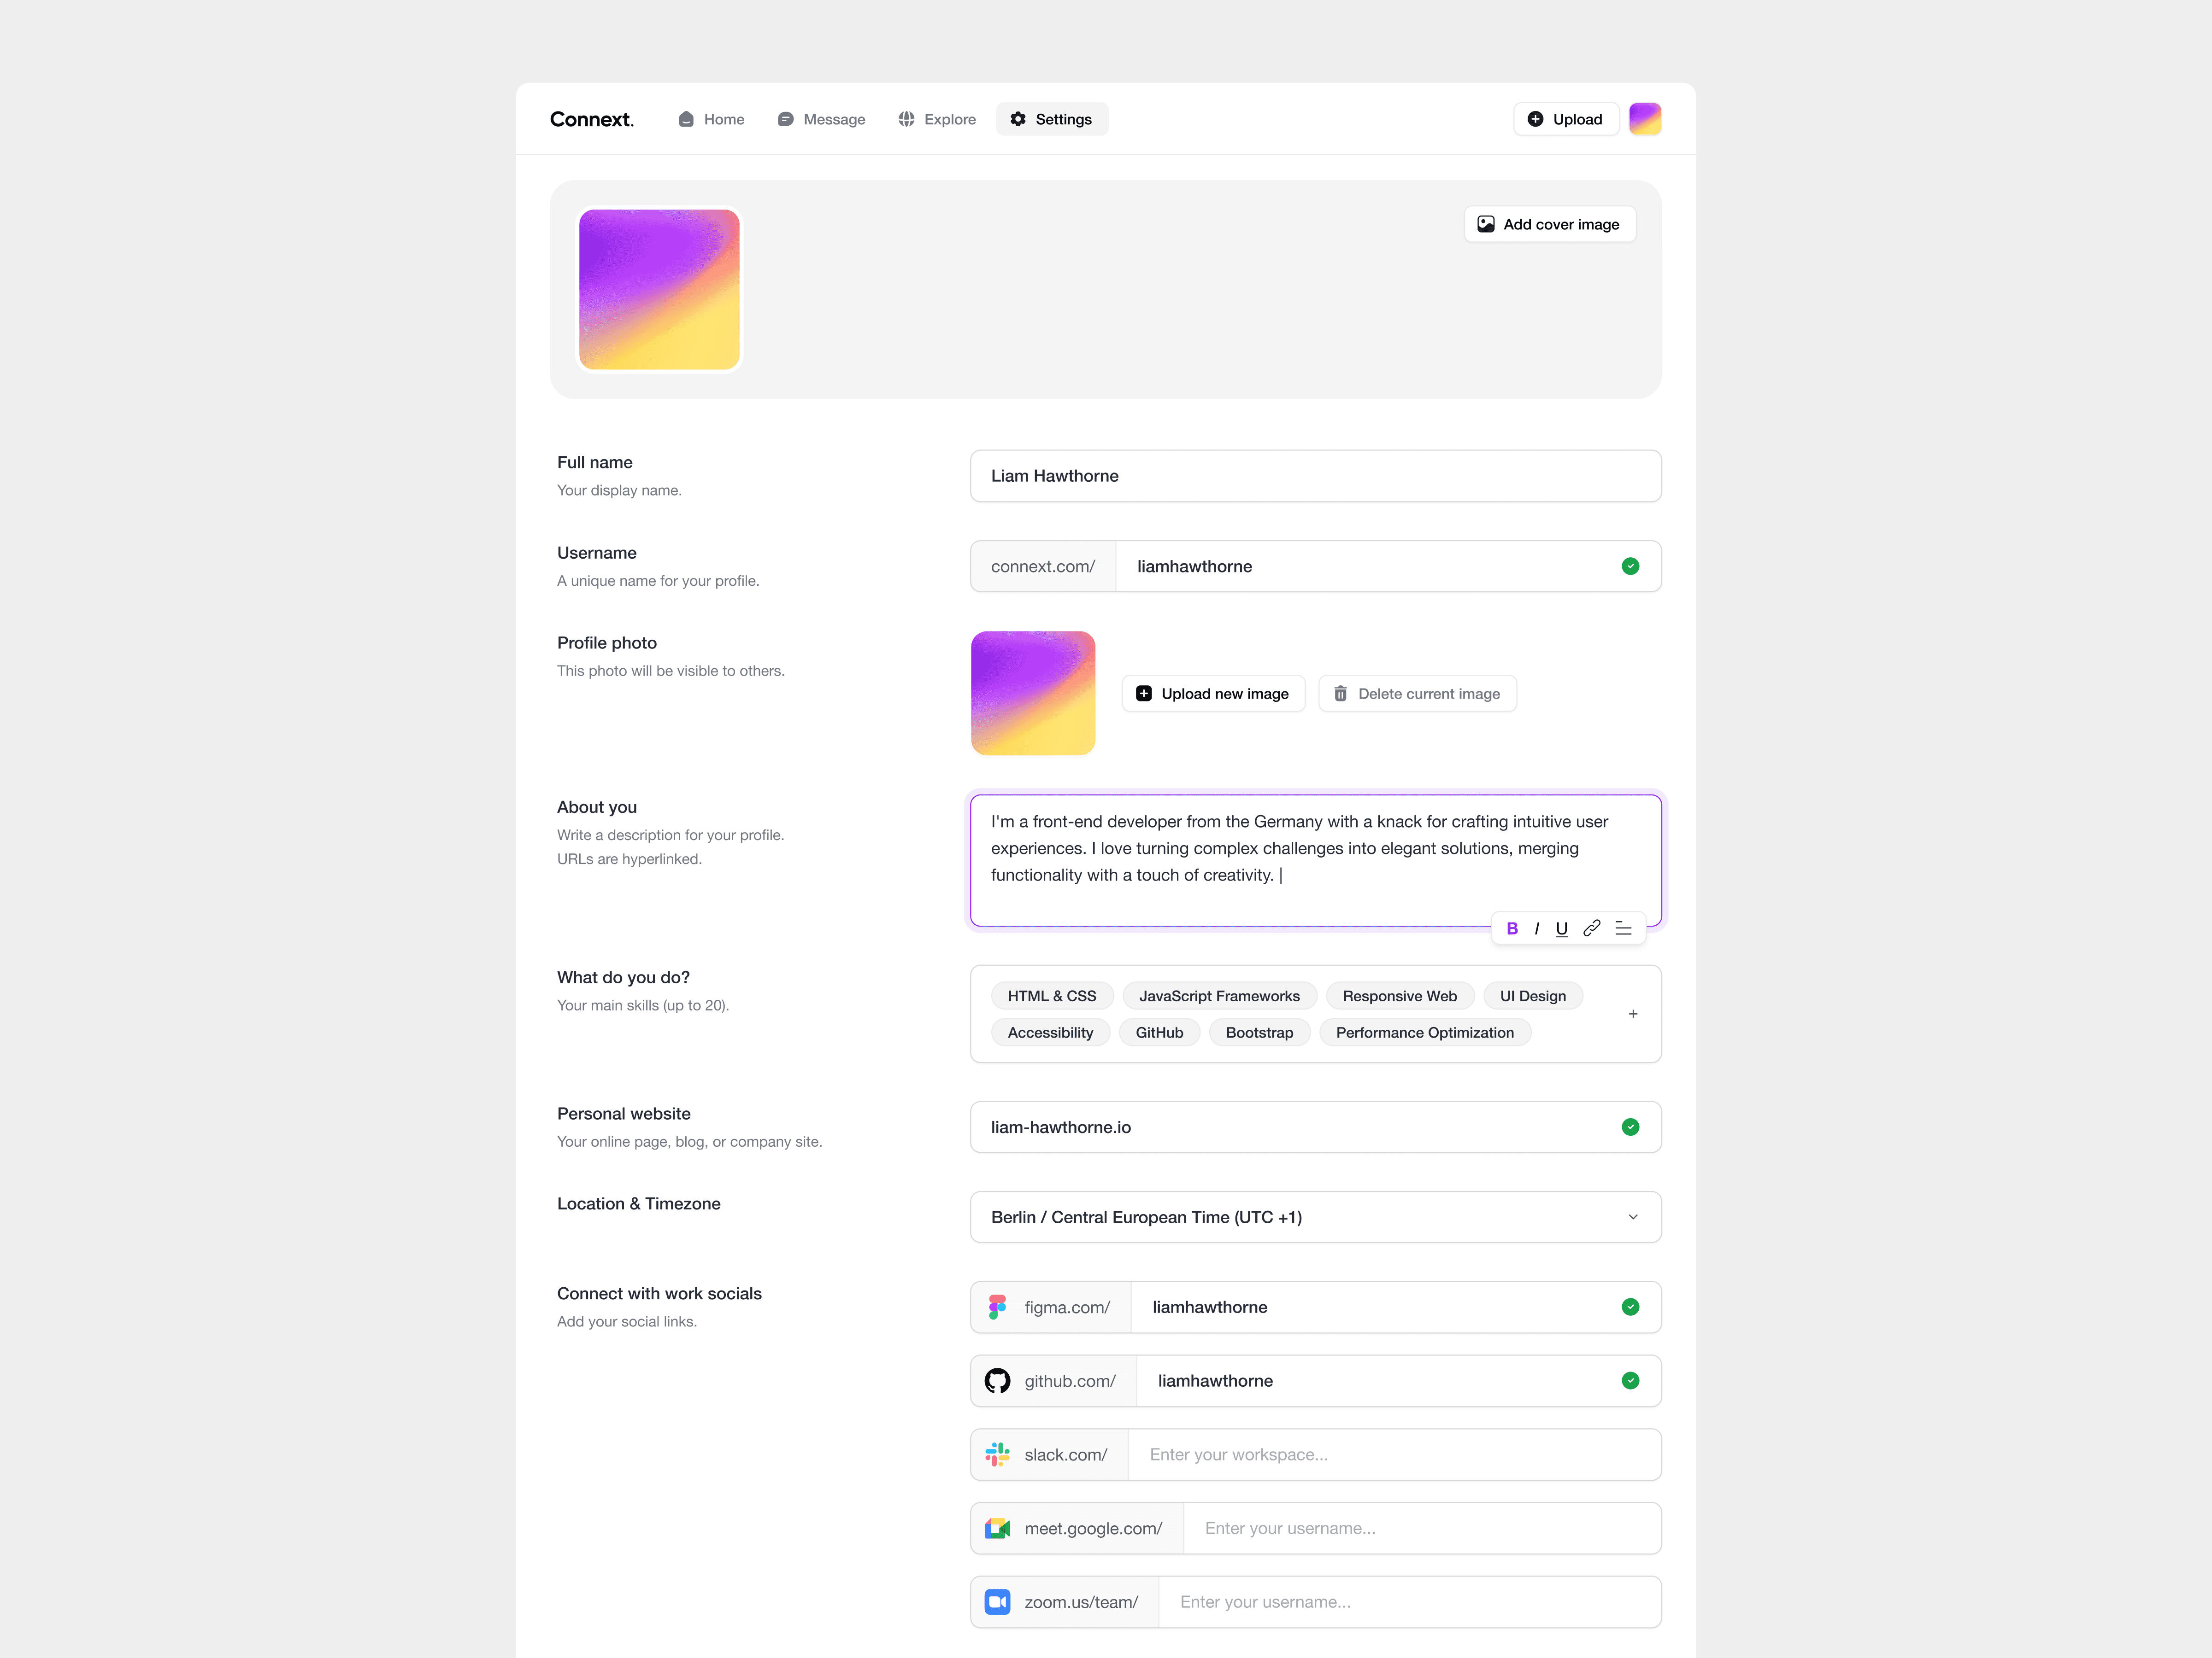This screenshot has width=2212, height=1658.
Task: Click the Slack workspace input field
Action: (1394, 1454)
